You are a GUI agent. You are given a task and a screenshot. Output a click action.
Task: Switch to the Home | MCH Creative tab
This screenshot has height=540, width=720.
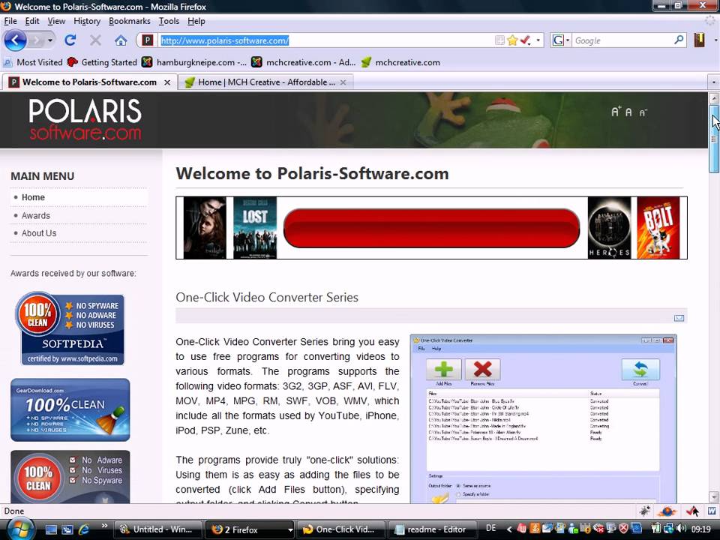coord(265,82)
